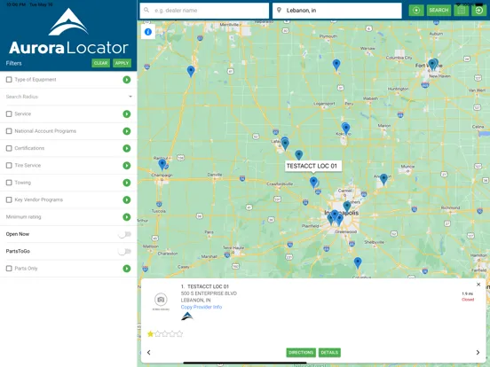Focus the dealer name search field

pos(204,11)
